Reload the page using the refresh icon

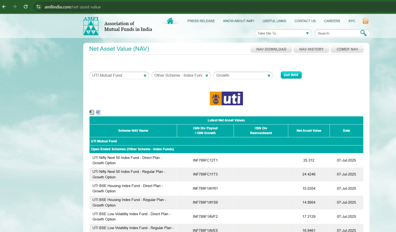click(x=26, y=7)
